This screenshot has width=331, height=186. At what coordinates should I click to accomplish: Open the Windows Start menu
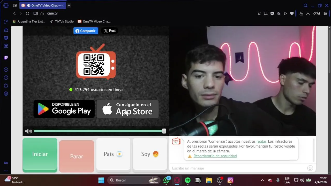click(101, 180)
